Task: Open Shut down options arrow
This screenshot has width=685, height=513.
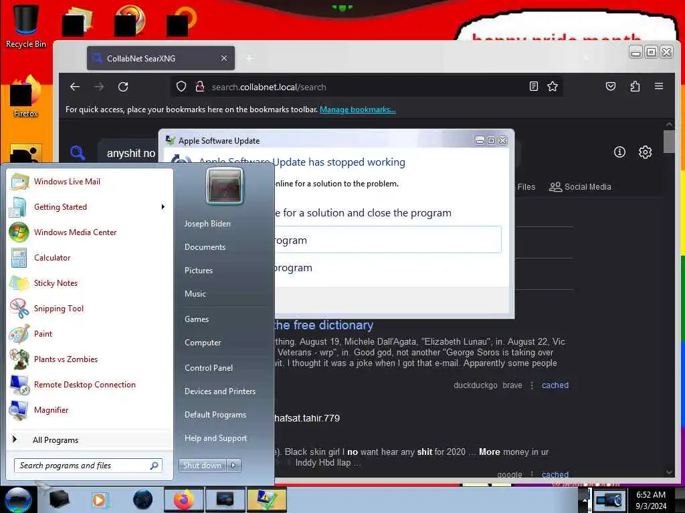Action: [x=233, y=466]
